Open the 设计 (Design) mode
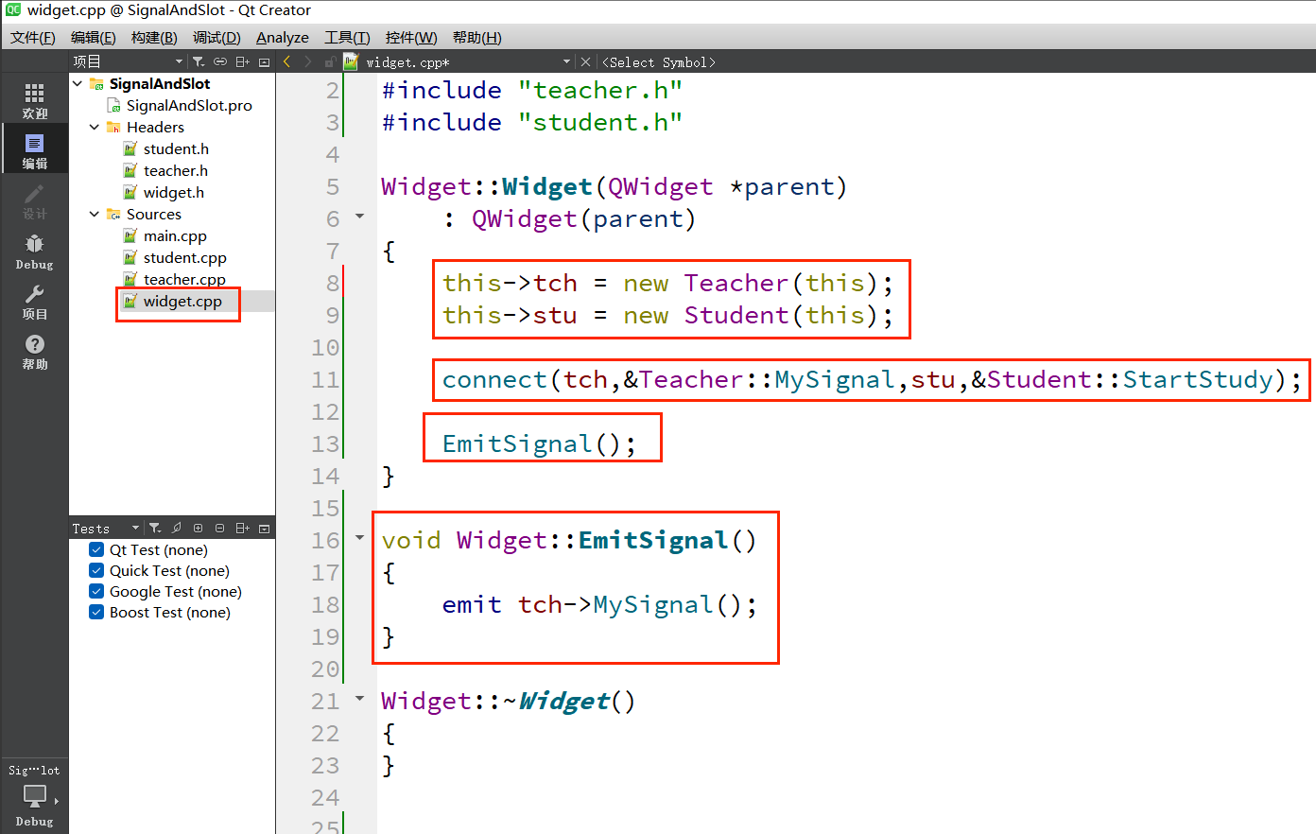Image resolution: width=1316 pixels, height=834 pixels. coord(34,200)
